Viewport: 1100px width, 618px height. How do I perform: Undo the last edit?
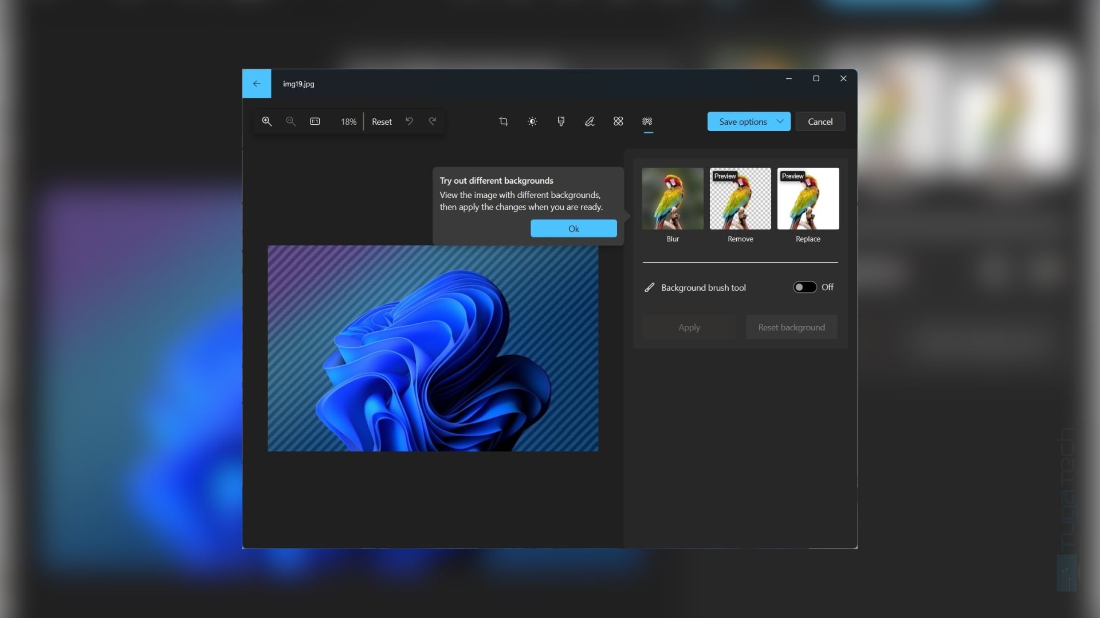tap(409, 121)
